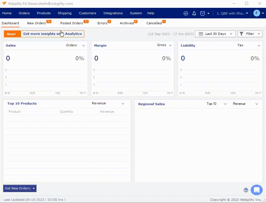
Task: Open the store profile selector QBE with Sho..
Action: (232, 13)
